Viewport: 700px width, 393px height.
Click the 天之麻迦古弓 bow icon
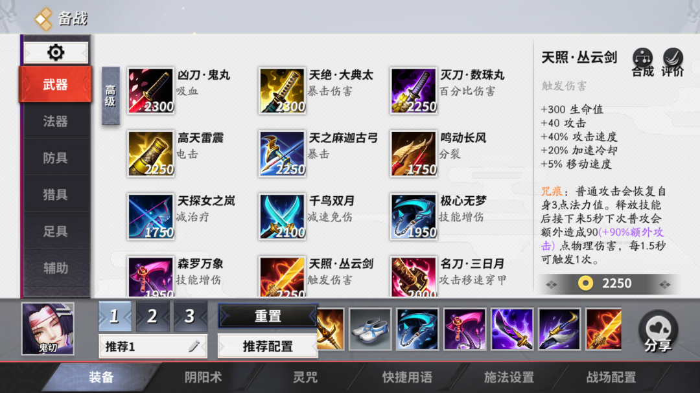[282, 154]
